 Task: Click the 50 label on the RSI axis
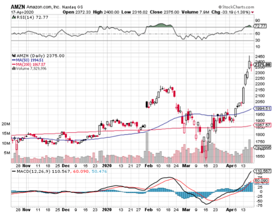coord(258,34)
